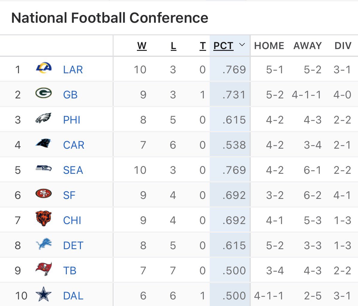Click the PCT sort arrow chevron
This screenshot has width=358, height=306.
pyautogui.click(x=242, y=45)
